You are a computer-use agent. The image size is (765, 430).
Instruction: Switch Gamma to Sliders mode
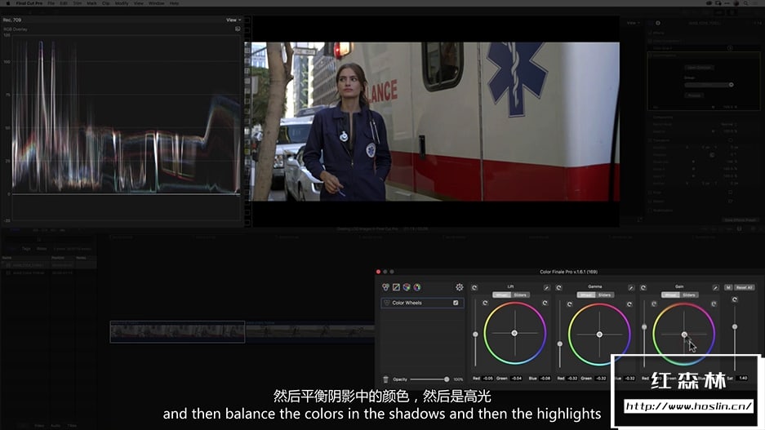[604, 295]
